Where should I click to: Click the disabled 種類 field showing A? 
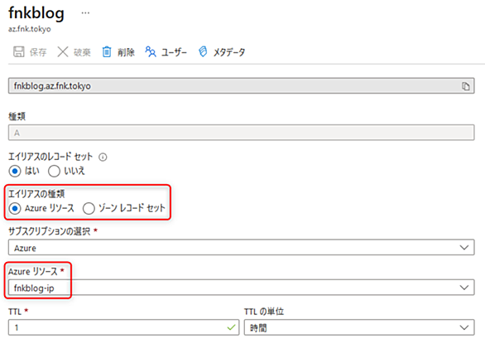[x=242, y=133]
